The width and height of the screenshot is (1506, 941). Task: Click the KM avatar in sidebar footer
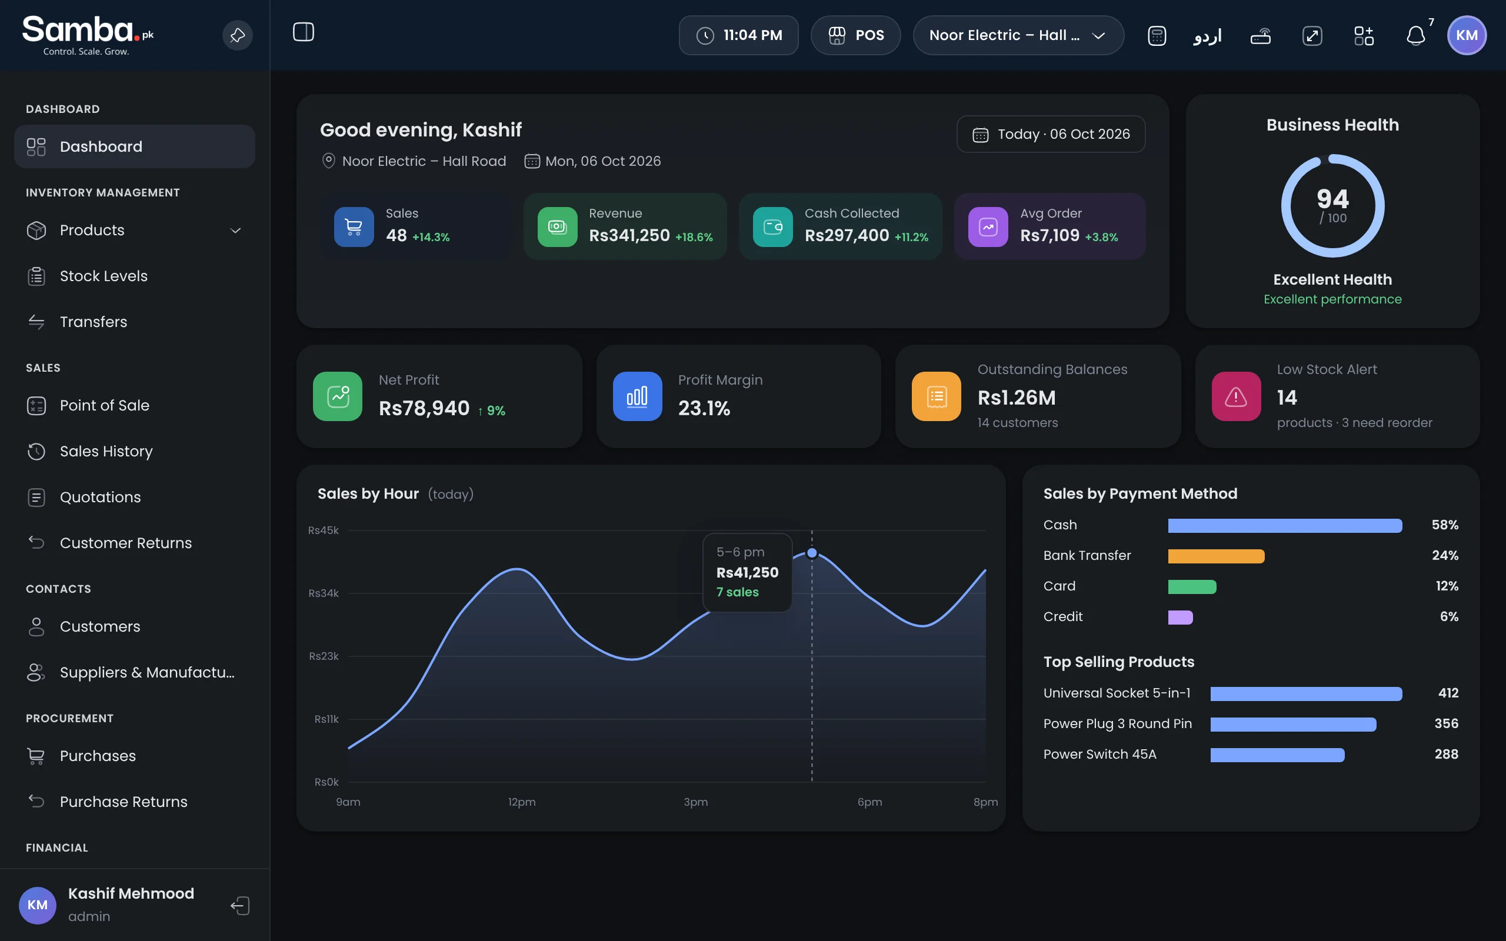(x=37, y=905)
